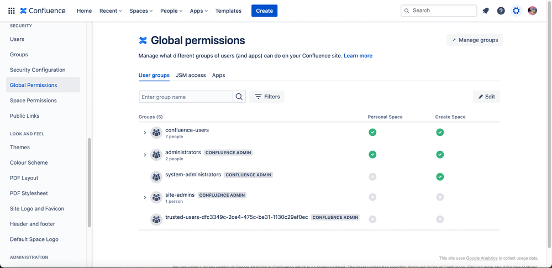Click the site-admins group avatar icon

tap(156, 198)
